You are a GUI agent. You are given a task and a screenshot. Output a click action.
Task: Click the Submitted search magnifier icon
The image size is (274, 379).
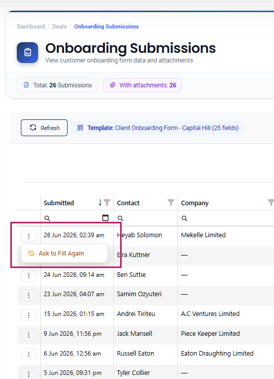[x=47, y=218]
